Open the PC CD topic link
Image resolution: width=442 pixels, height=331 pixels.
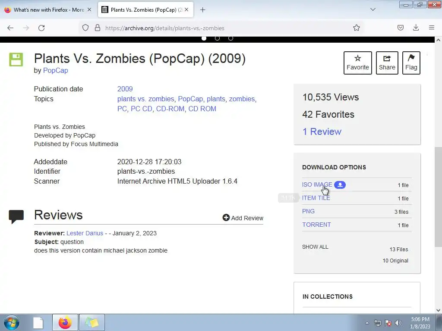pyautogui.click(x=142, y=109)
